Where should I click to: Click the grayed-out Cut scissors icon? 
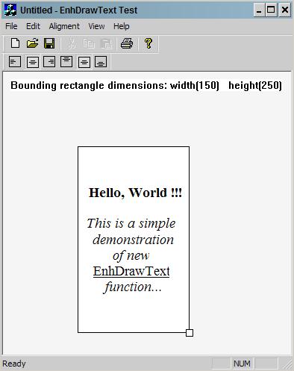tap(72, 43)
